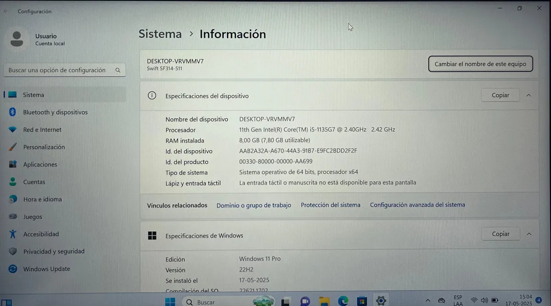Viewport: 551px width, 306px height.
Task: Click the Id. del dispositivo value AAB2A32A-A670
Action: coord(298,151)
